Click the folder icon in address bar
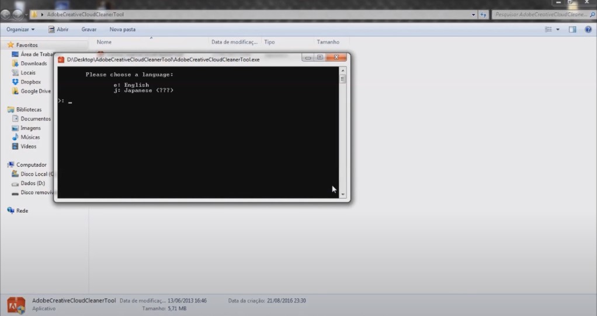Viewport: 597px width, 316px height. pyautogui.click(x=34, y=15)
